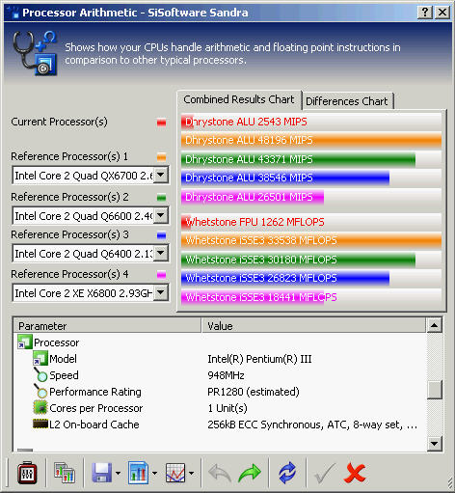Click the scroll down arrow of parameter list
The width and height of the screenshot is (455, 493).
tap(434, 444)
